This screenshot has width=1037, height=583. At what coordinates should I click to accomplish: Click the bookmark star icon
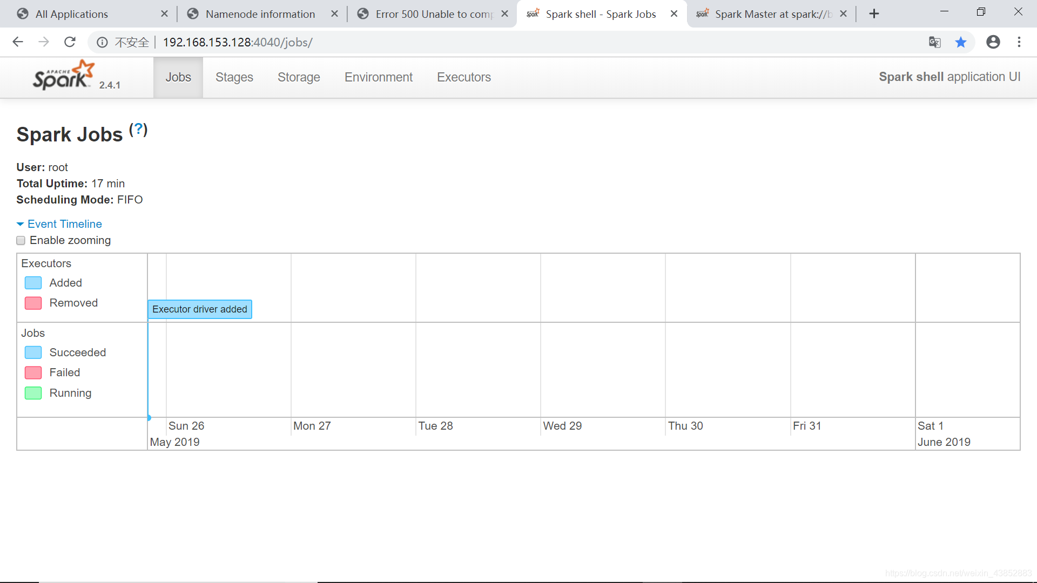pos(961,42)
